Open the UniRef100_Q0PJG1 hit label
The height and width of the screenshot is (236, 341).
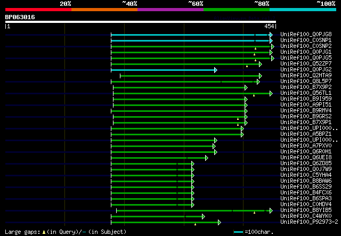(x=306, y=52)
